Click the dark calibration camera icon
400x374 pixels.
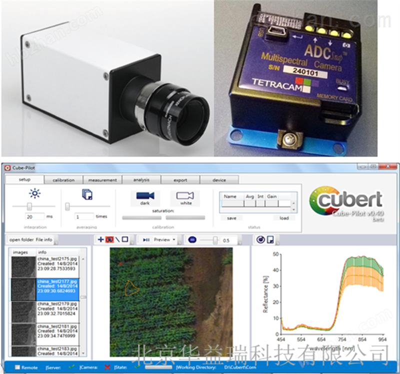[x=144, y=196]
